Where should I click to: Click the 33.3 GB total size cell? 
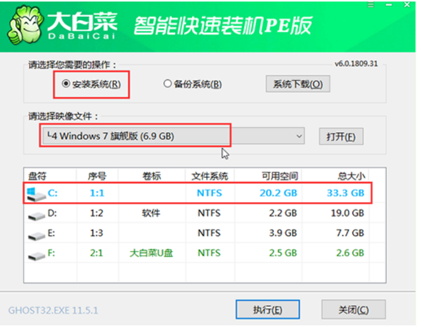point(346,193)
